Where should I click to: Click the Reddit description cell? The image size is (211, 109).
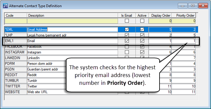point(47,75)
